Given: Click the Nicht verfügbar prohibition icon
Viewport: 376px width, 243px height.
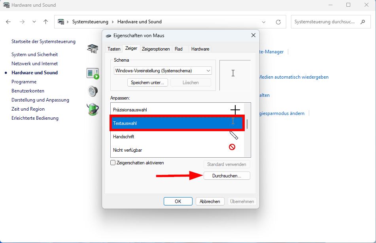Looking at the screenshot, I should coord(233,146).
